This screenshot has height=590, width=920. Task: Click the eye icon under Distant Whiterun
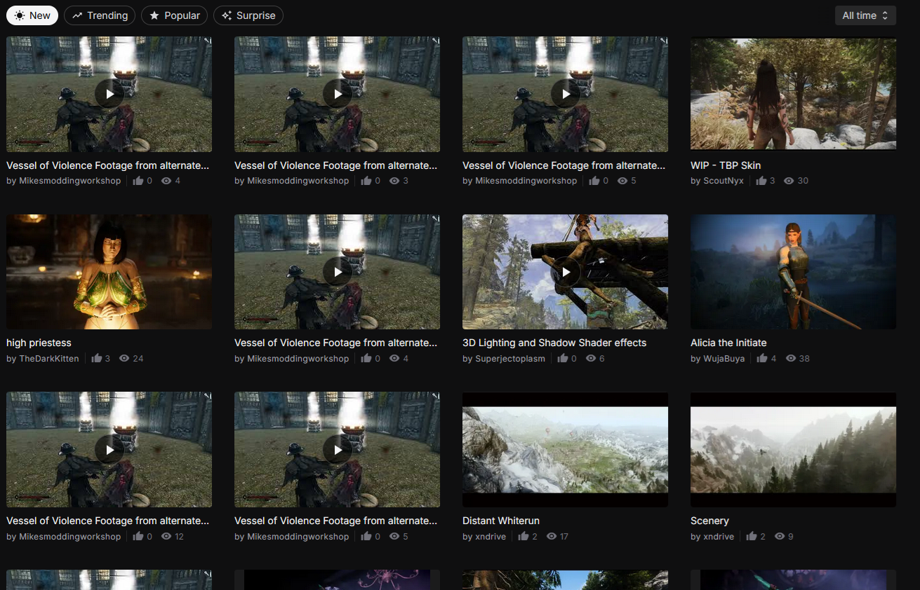click(x=552, y=537)
